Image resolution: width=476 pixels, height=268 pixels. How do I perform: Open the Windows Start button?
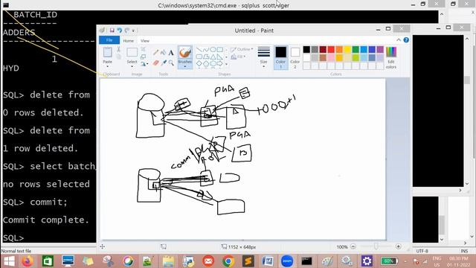click(9, 261)
